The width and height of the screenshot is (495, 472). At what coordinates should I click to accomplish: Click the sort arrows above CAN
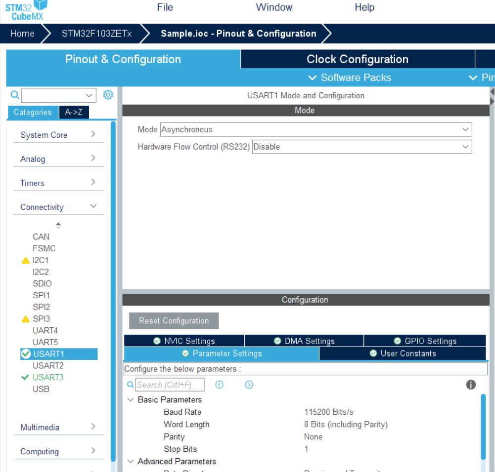tap(58, 226)
